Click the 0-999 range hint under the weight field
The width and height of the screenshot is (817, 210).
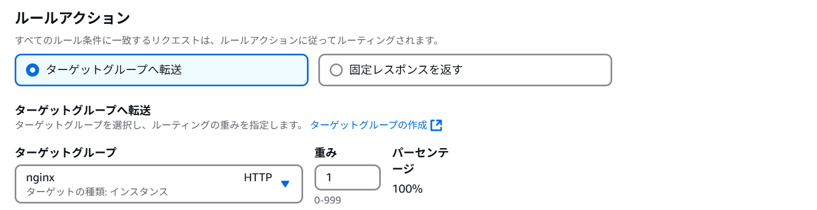(328, 200)
